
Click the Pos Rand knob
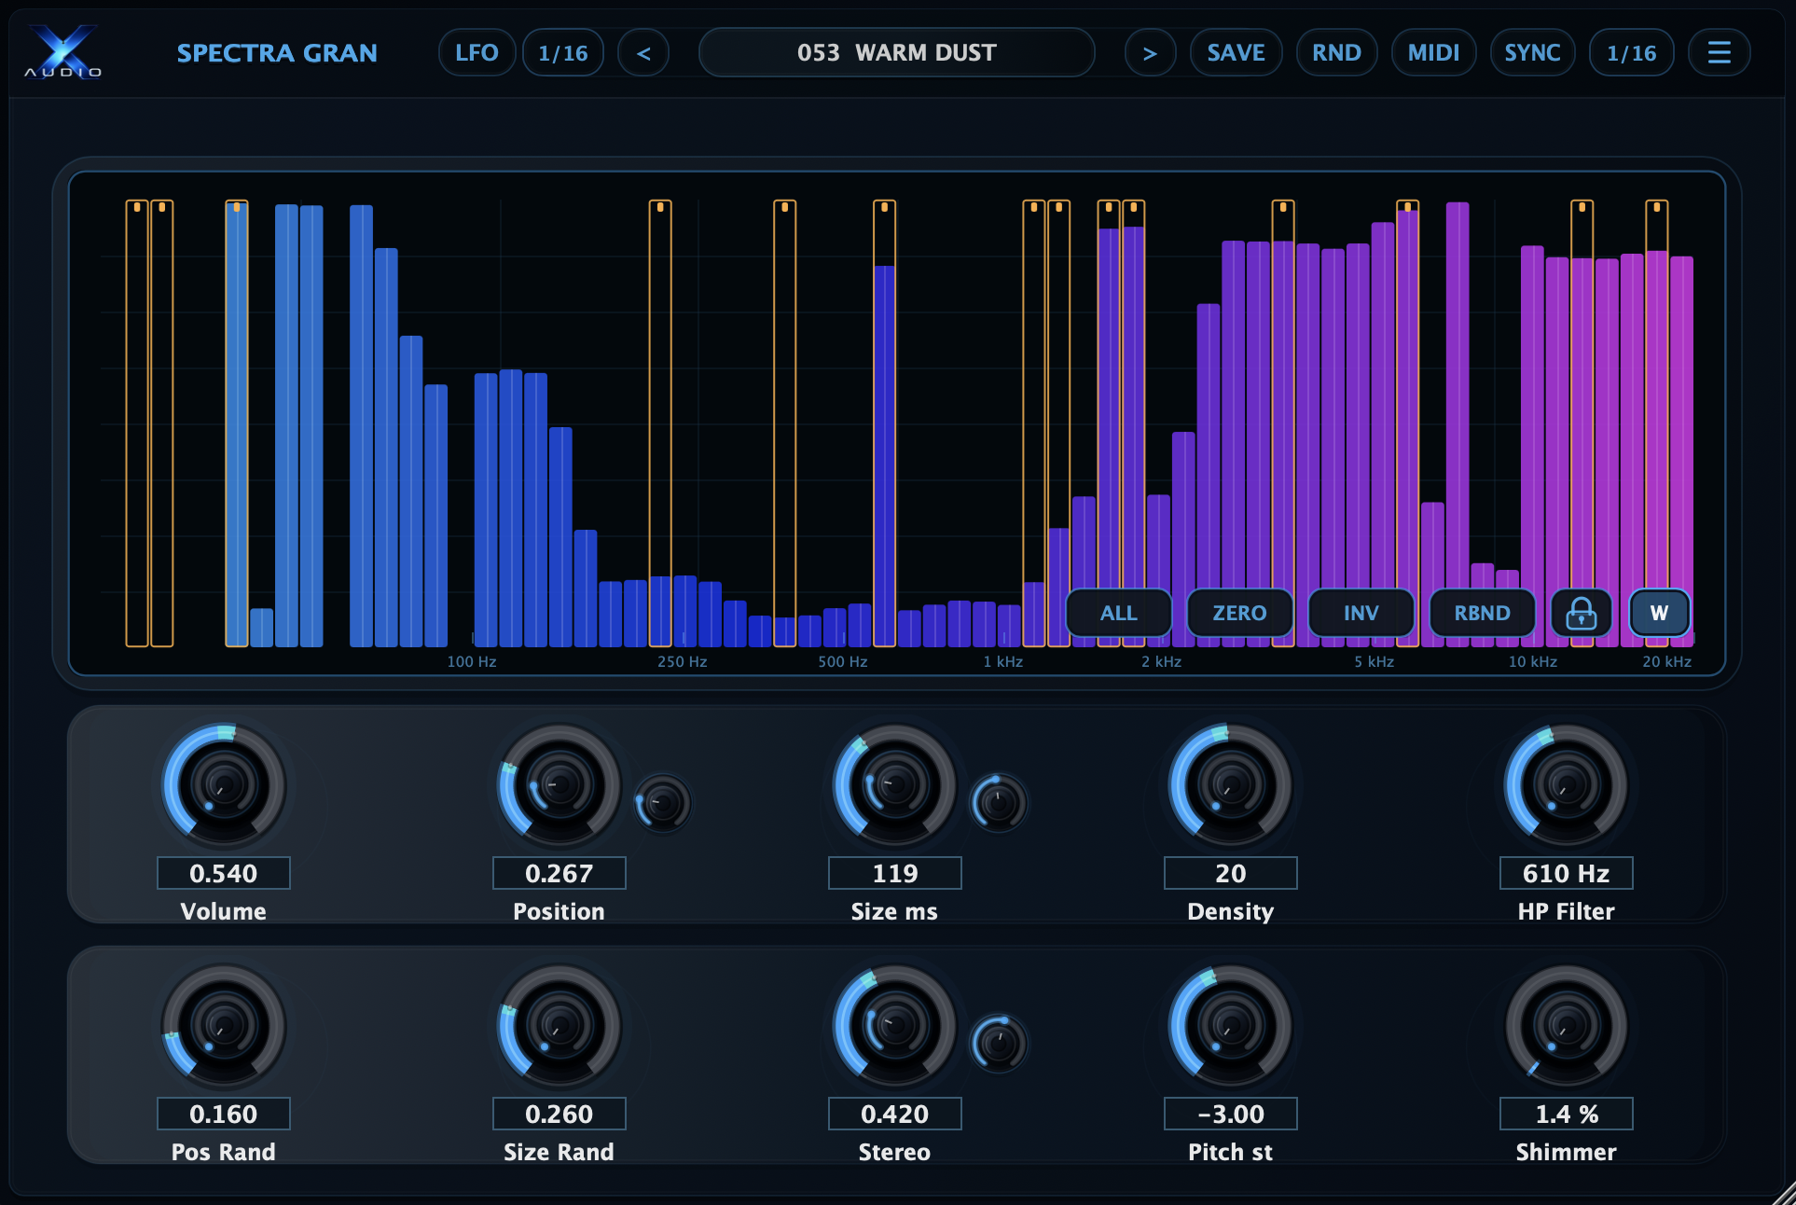click(x=224, y=1025)
